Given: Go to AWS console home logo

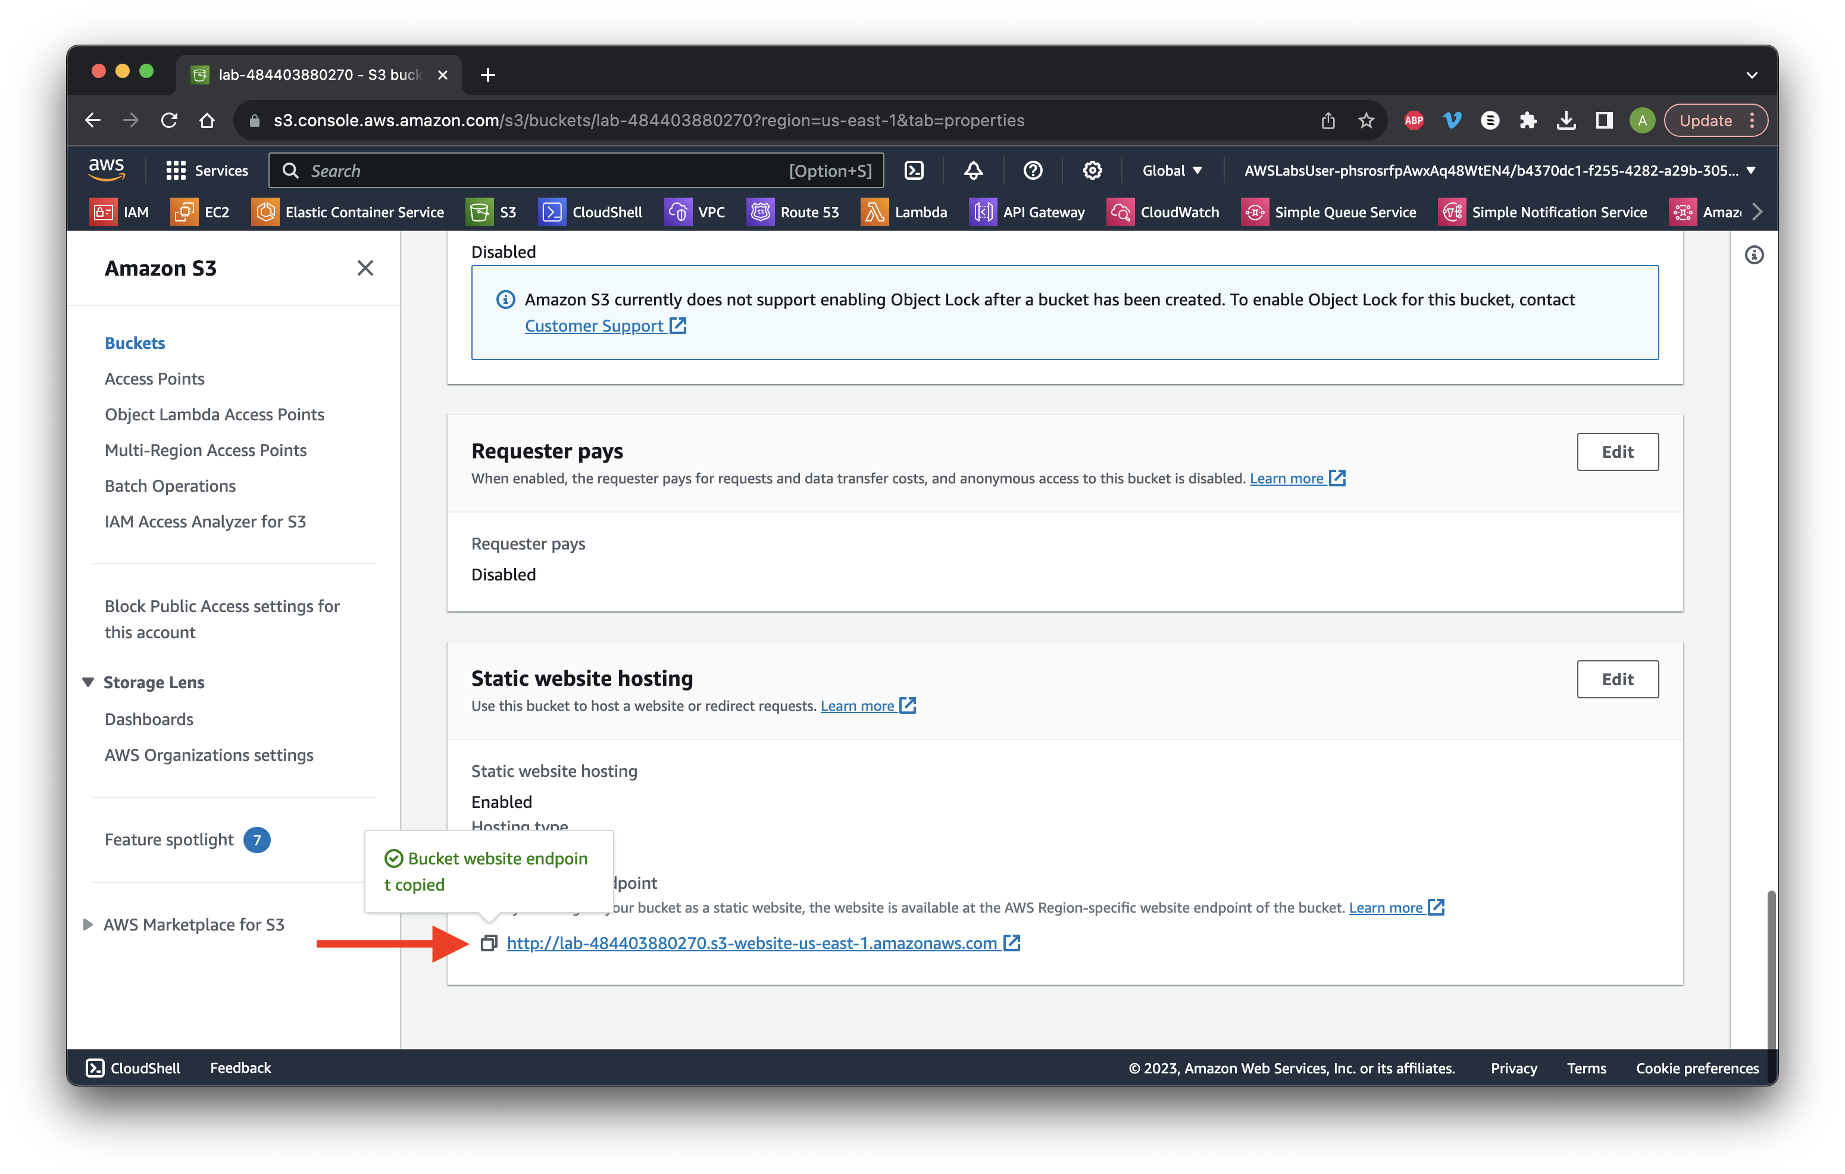Looking at the screenshot, I should (x=107, y=170).
